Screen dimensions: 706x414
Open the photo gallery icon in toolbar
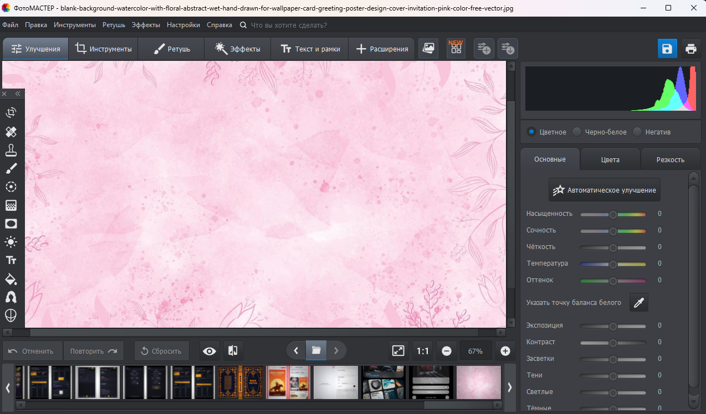[x=428, y=48]
